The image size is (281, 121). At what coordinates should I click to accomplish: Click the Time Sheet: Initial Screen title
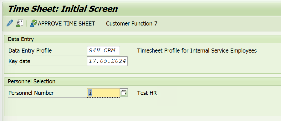[63, 9]
